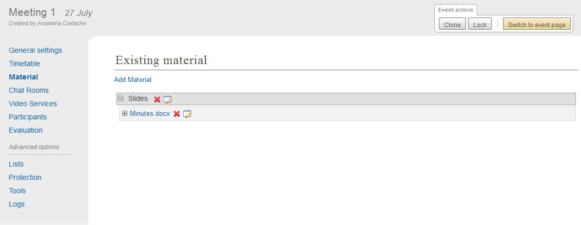The image size is (581, 225).
Task: Clone this event
Action: pyautogui.click(x=452, y=25)
